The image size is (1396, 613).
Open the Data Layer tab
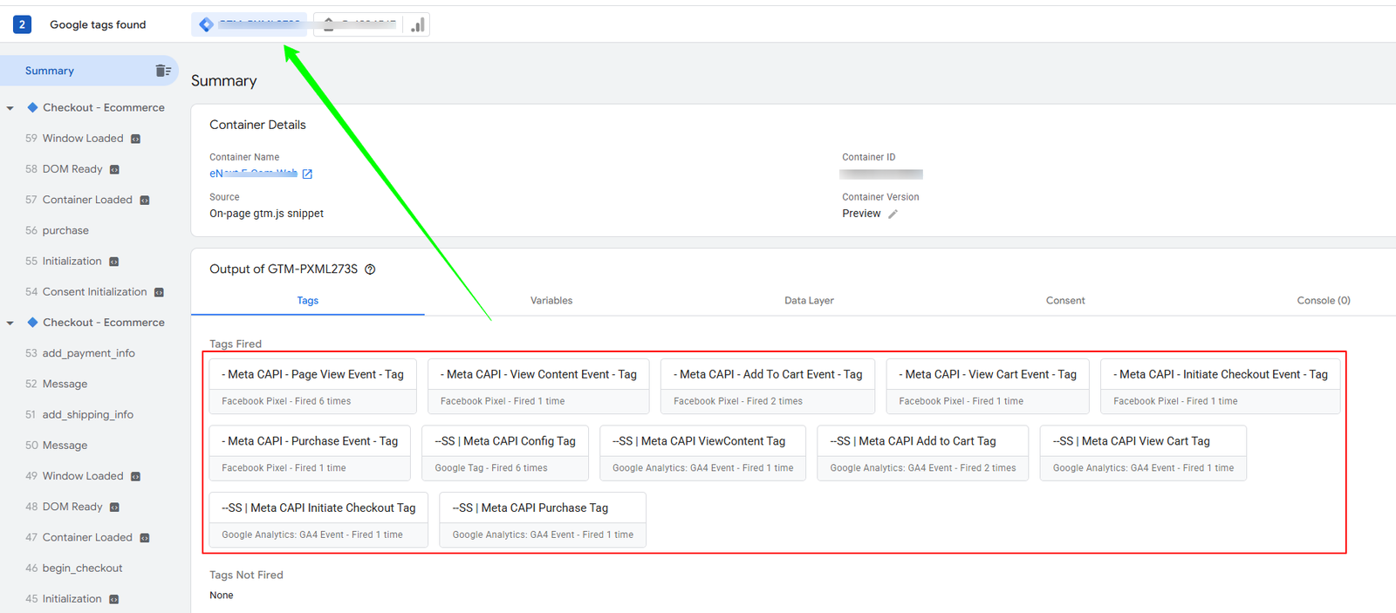809,301
